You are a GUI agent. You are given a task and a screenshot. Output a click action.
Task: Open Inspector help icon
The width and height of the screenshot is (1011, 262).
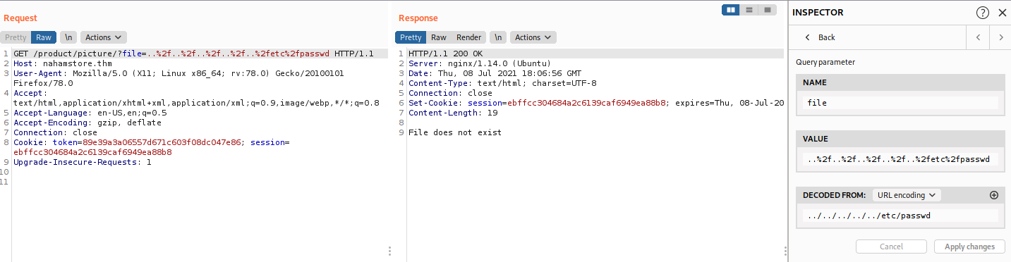[x=983, y=12]
